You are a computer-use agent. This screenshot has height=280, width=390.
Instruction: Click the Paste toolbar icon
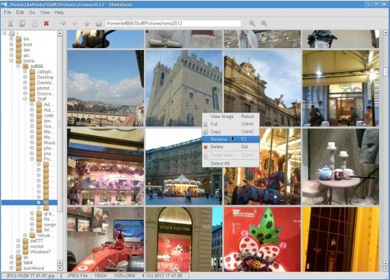coord(34,23)
